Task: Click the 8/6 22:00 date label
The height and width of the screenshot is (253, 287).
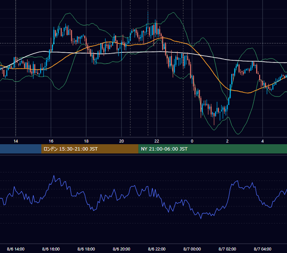Action: [x=157, y=249]
